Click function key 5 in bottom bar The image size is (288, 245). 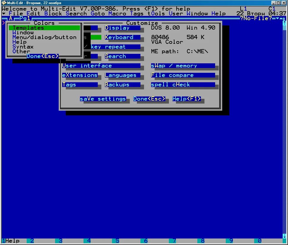point(117,241)
